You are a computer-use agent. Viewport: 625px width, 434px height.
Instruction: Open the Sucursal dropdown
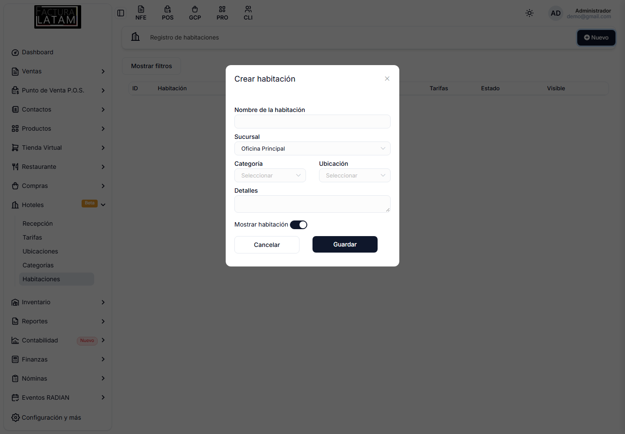pyautogui.click(x=312, y=148)
